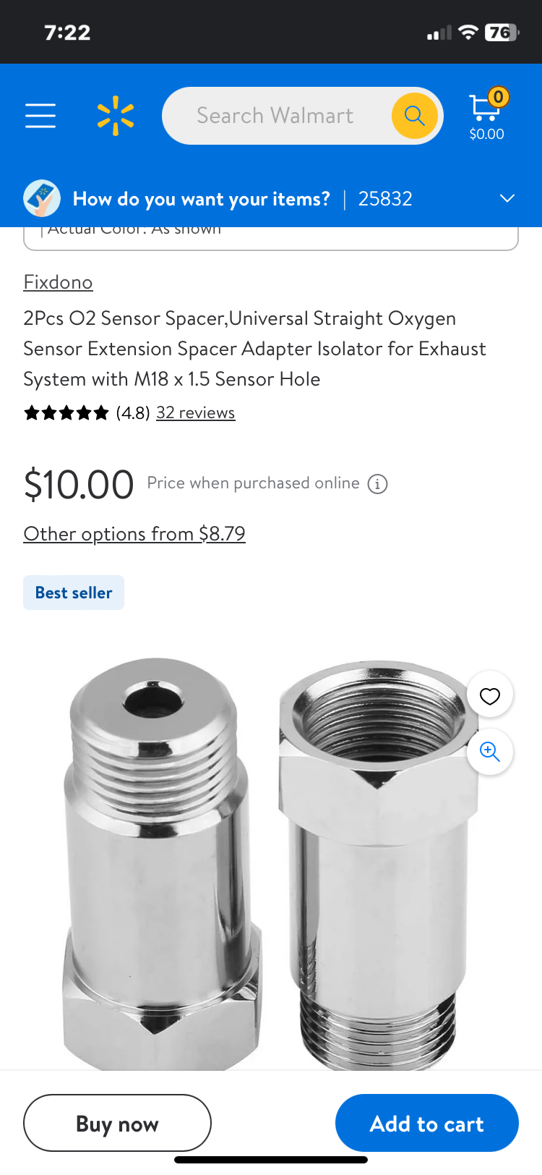Tap the yellow search magnifier button
This screenshot has height=1175, width=542.
[415, 115]
